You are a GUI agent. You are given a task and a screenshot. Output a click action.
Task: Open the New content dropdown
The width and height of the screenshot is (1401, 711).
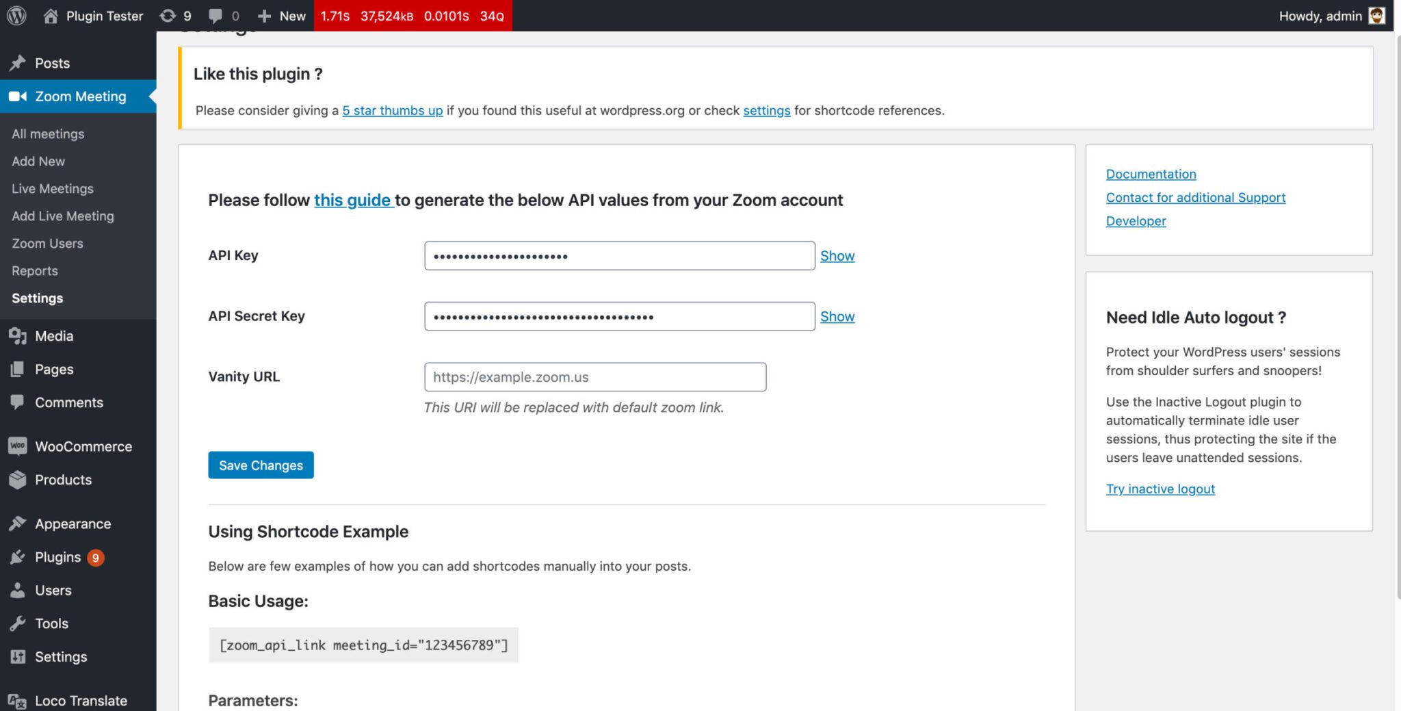coord(282,16)
